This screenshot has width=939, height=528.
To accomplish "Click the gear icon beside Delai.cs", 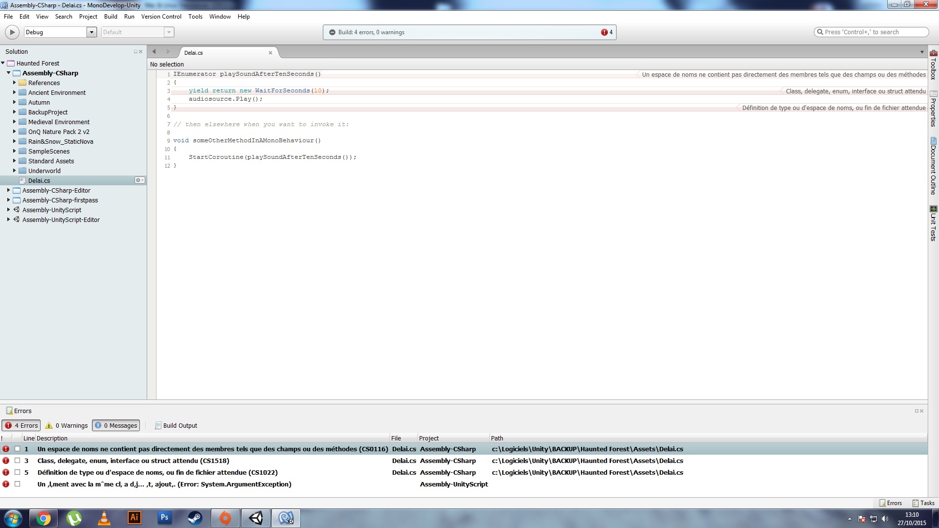I will tap(139, 180).
